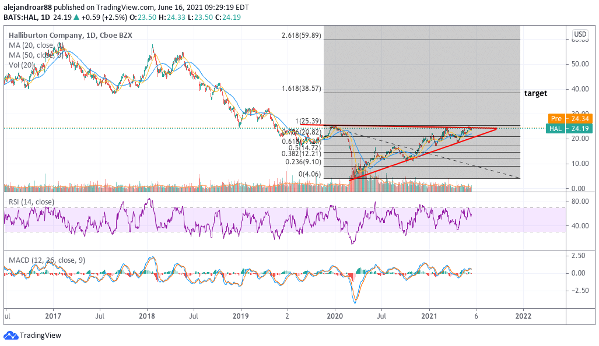This screenshot has width=599, height=346.
Task: Select the MACD (12, 26, close, 9) legend
Action: pos(47,260)
